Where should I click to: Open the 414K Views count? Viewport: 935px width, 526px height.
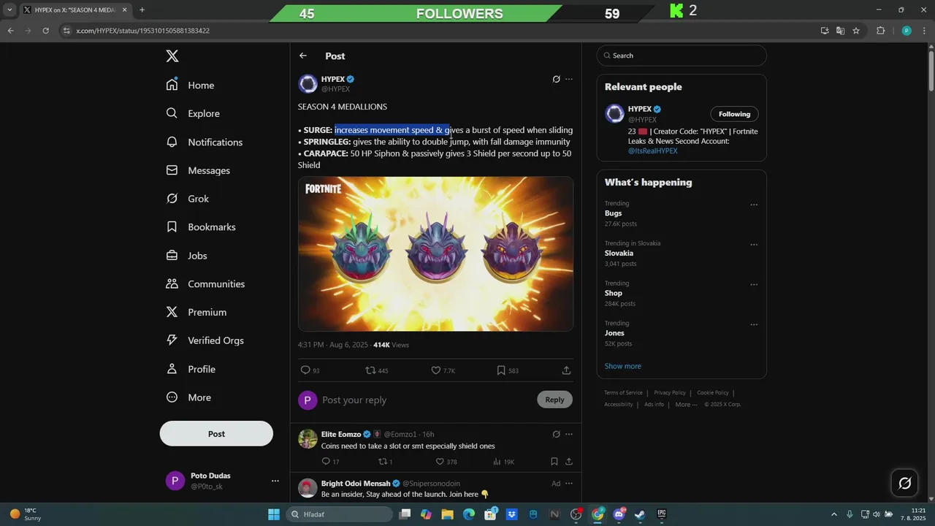pyautogui.click(x=392, y=345)
